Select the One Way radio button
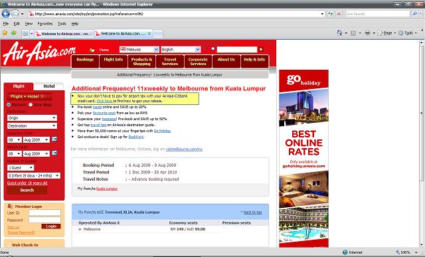Image resolution: width=425 pixels, height=257 pixels. [31, 105]
